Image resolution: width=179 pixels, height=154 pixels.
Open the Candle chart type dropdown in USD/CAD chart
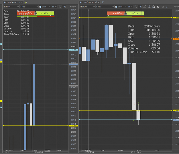click(x=121, y=7)
